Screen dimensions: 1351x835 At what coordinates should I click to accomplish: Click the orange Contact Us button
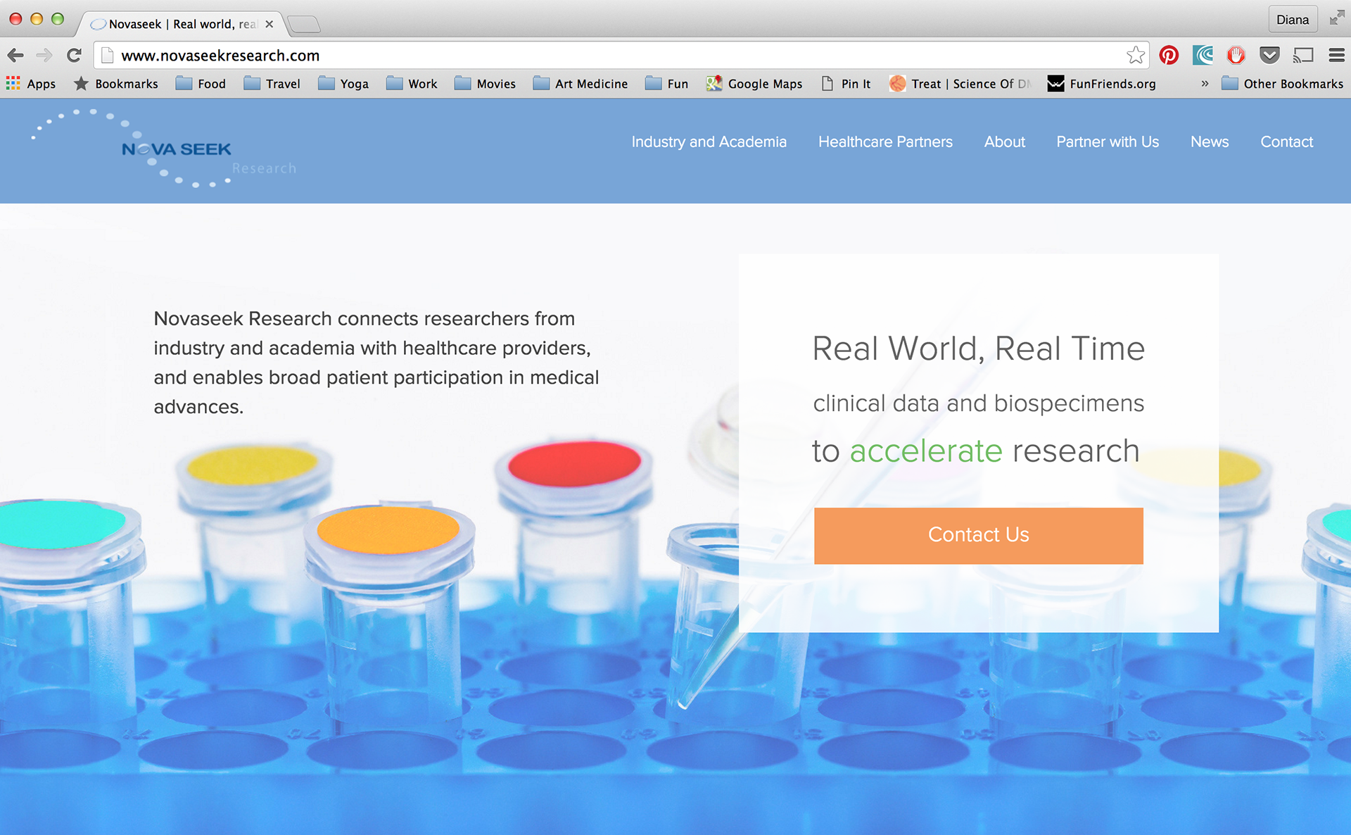(x=978, y=535)
